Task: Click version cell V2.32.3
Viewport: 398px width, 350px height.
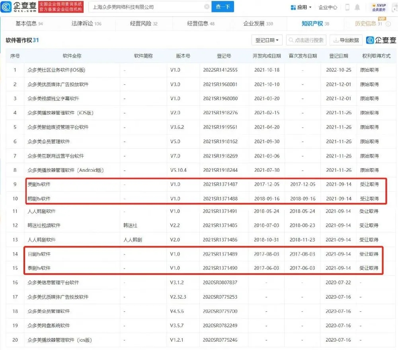Action: coord(178,297)
